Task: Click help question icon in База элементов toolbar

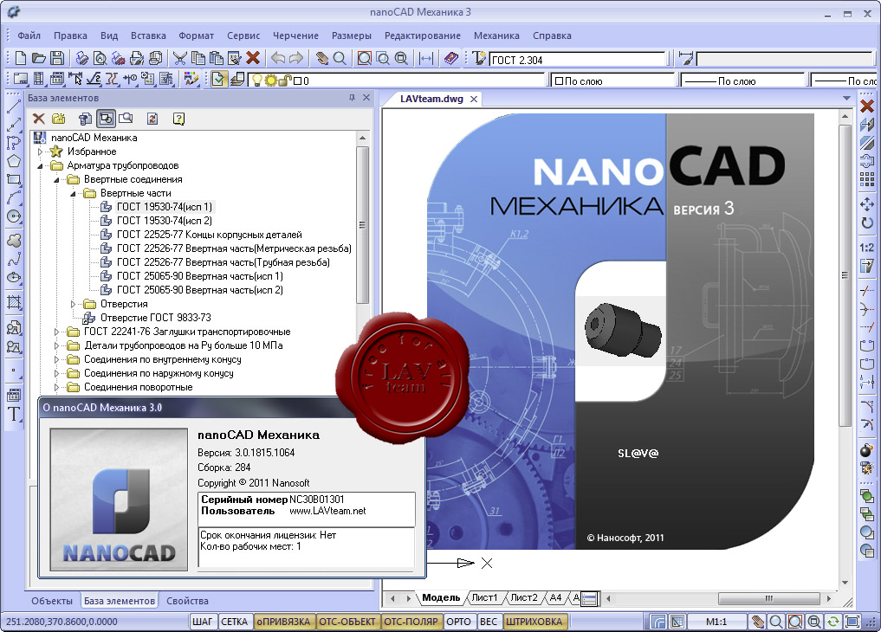Action: [178, 119]
